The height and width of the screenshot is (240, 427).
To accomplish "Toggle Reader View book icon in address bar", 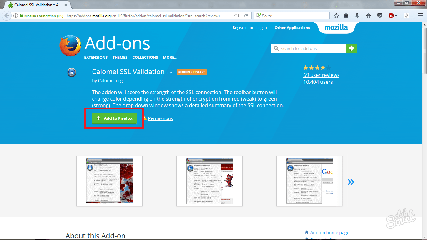I will point(236,16).
